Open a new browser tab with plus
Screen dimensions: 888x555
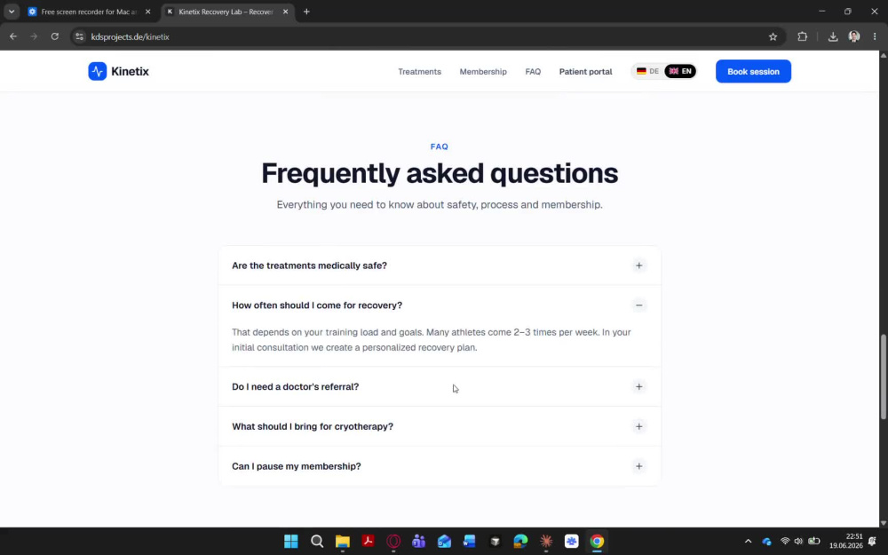tap(306, 12)
